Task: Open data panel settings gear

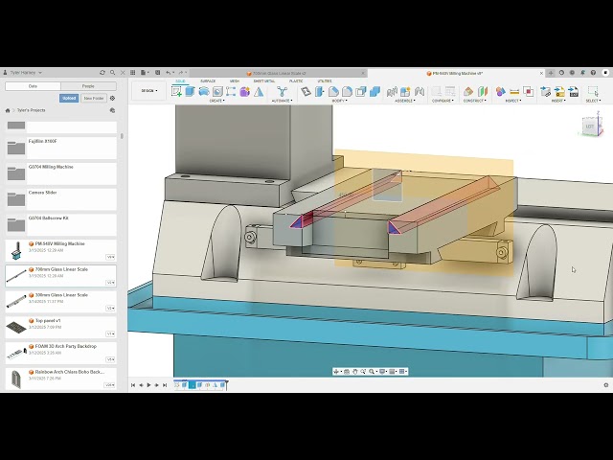Action: (113, 98)
